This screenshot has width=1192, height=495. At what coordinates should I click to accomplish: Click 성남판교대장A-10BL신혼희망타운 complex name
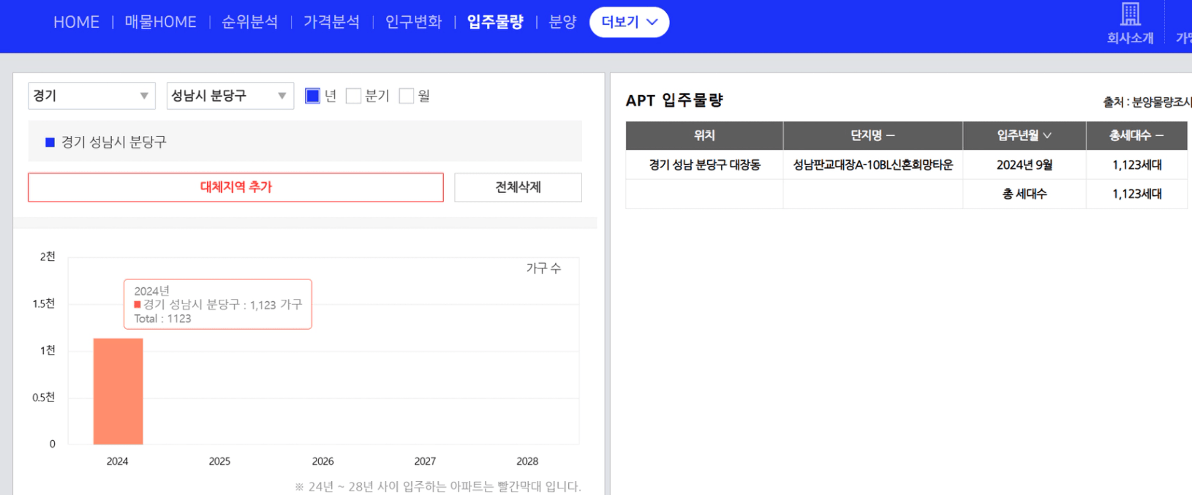tap(872, 165)
